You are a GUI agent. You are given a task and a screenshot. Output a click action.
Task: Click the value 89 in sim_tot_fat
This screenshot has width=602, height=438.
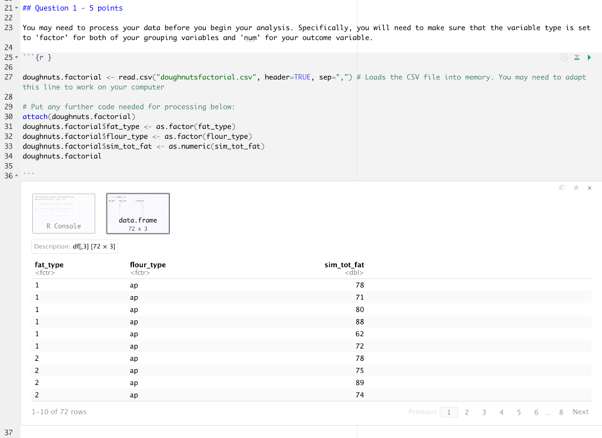click(x=360, y=383)
